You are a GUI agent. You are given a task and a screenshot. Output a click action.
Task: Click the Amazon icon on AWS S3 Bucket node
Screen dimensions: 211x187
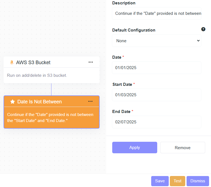click(x=12, y=63)
